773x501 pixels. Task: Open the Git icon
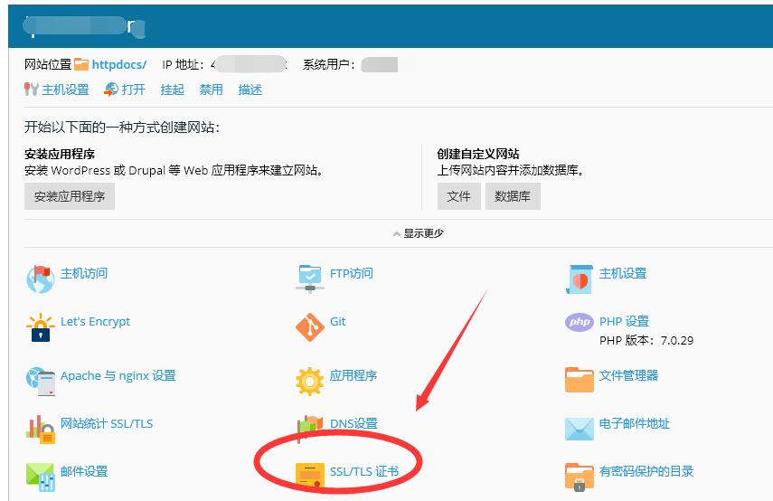[309, 327]
